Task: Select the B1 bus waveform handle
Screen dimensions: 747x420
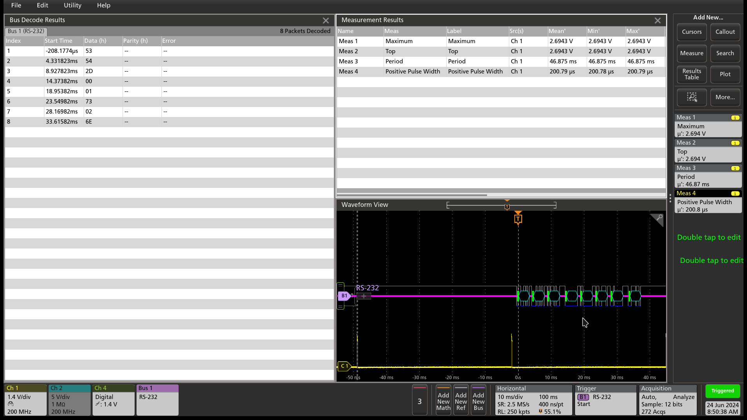Action: click(344, 296)
